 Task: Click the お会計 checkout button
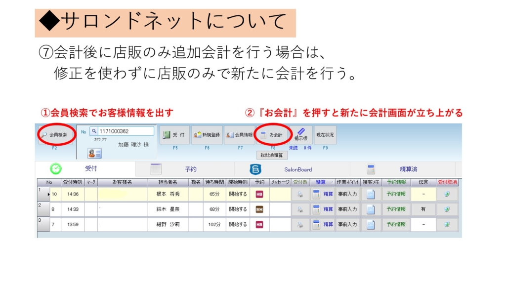[272, 135]
